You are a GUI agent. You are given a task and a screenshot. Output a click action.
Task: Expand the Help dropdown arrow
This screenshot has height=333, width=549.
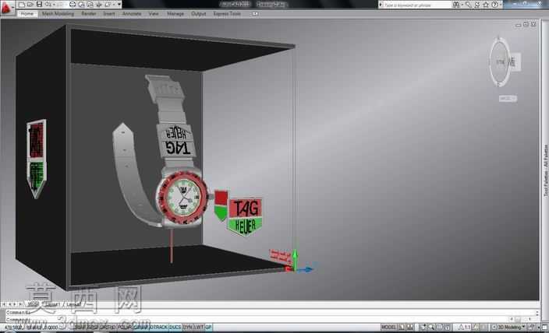[x=501, y=5]
